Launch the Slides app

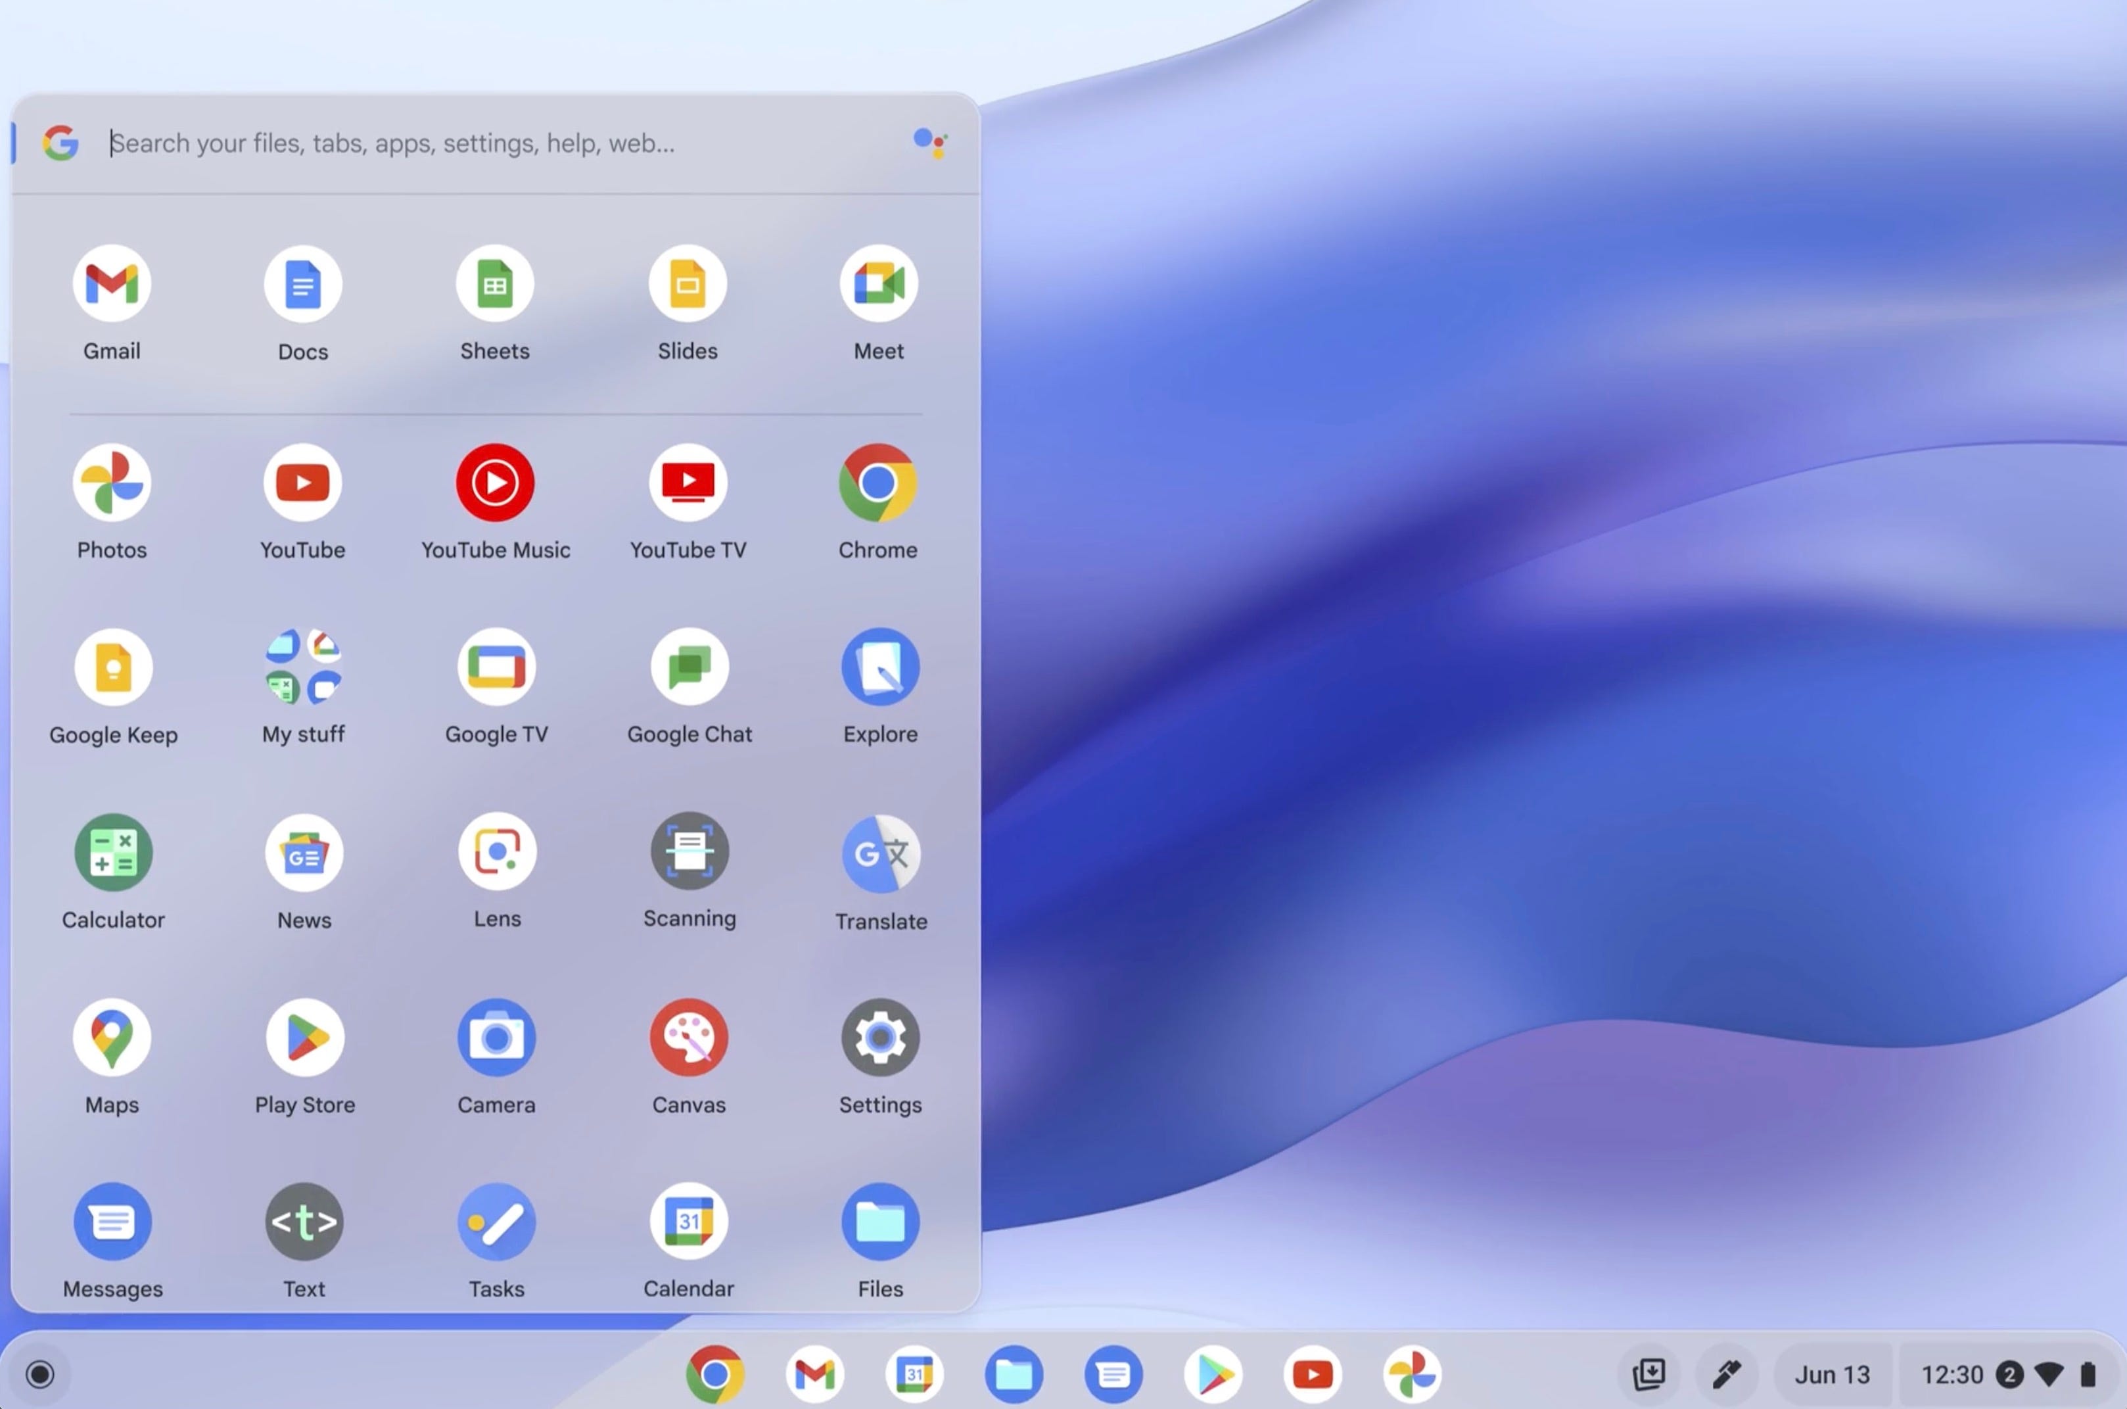(x=688, y=284)
